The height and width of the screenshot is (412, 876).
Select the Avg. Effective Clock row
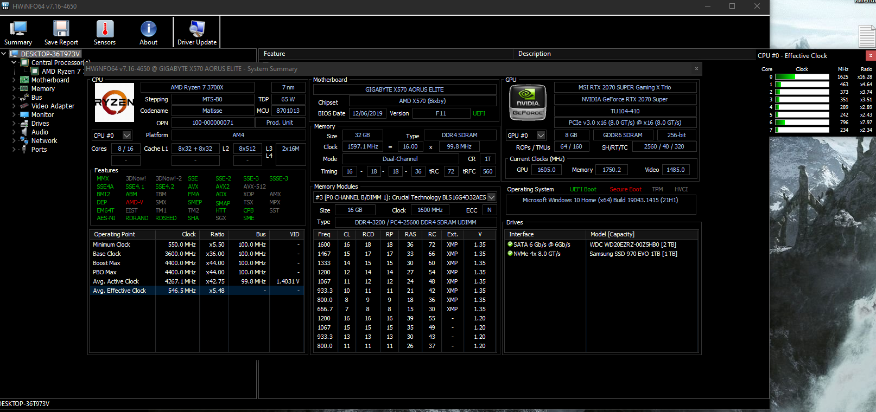(x=196, y=291)
